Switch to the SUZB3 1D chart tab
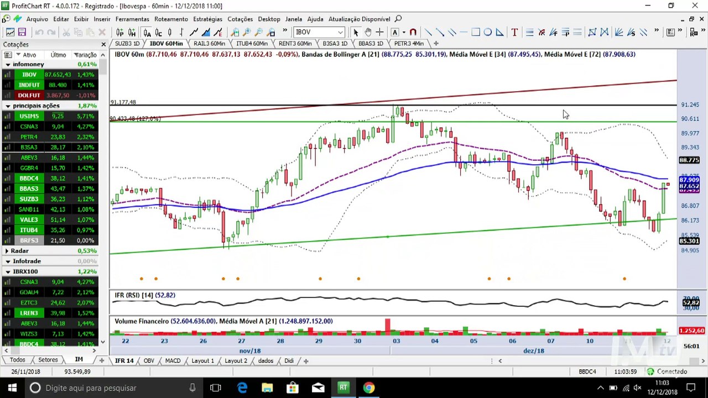 pos(127,43)
